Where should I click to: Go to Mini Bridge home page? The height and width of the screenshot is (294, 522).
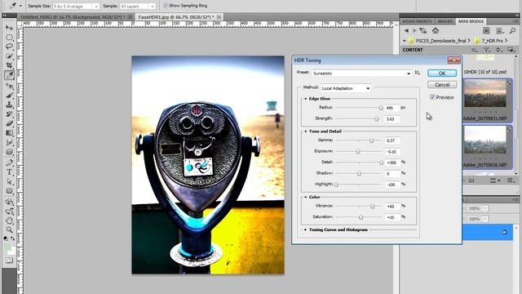tap(435, 30)
